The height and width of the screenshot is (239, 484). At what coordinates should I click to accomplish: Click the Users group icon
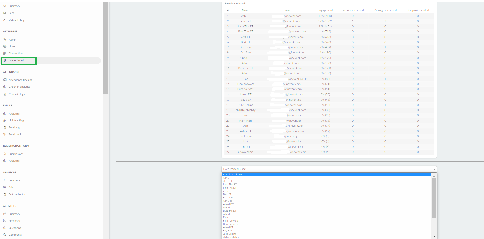5,46
